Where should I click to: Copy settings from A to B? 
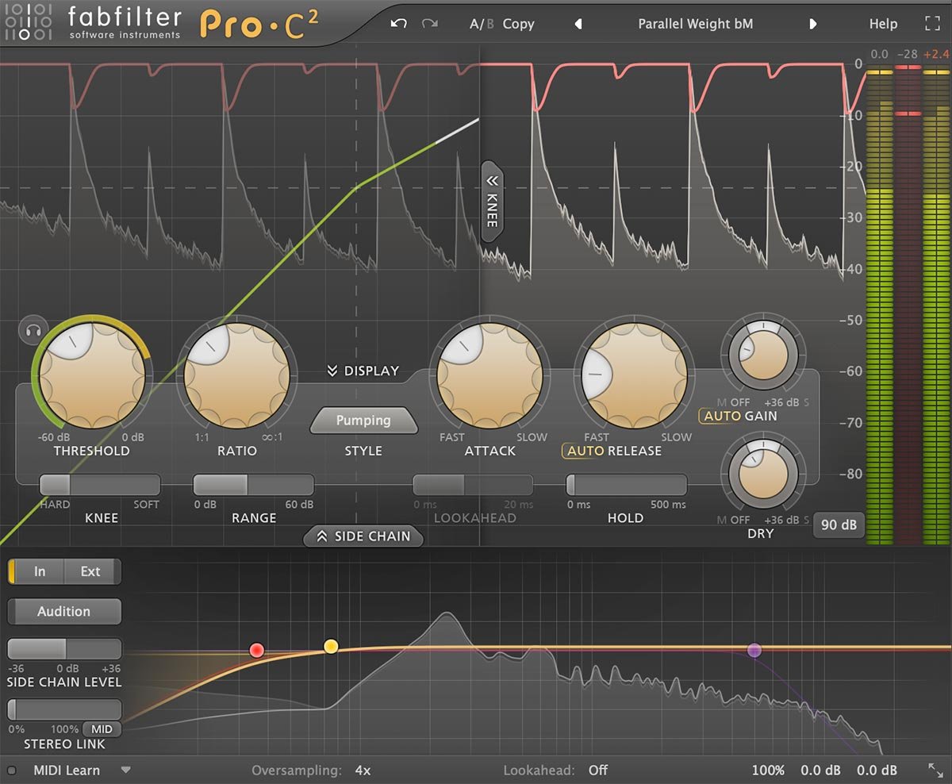tap(519, 24)
